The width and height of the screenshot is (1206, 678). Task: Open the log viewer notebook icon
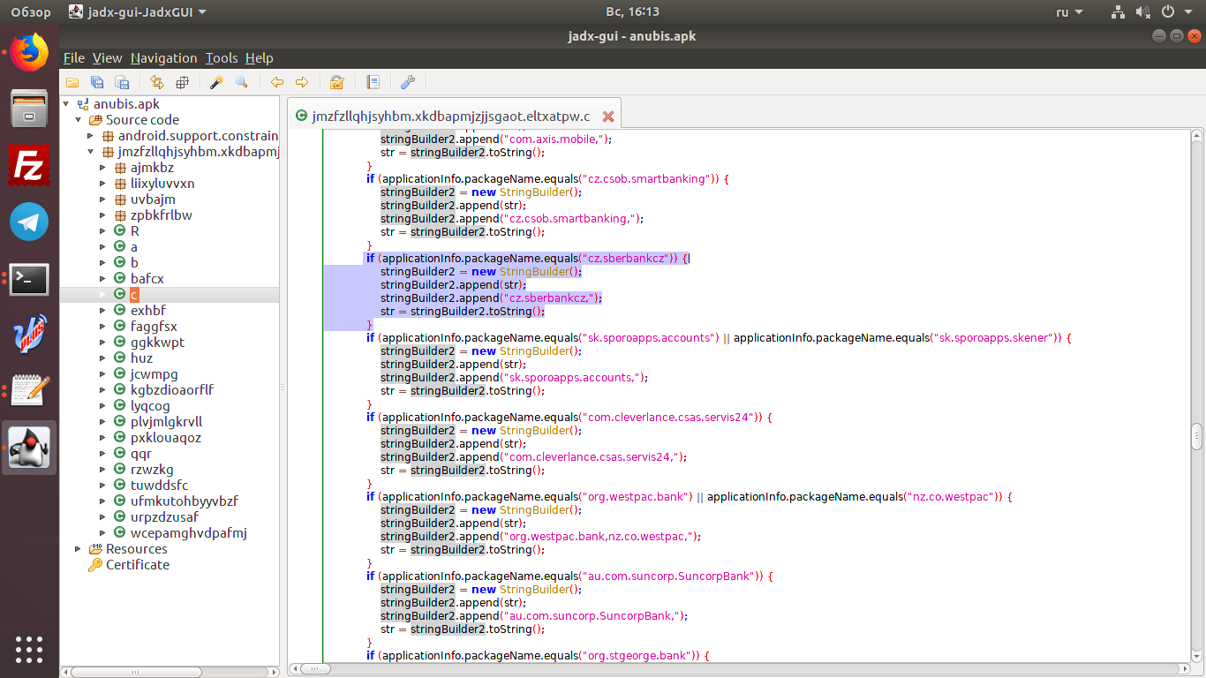[373, 82]
